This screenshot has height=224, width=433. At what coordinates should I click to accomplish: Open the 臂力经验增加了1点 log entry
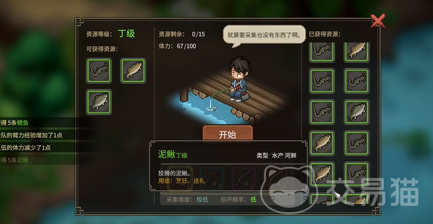(31, 135)
